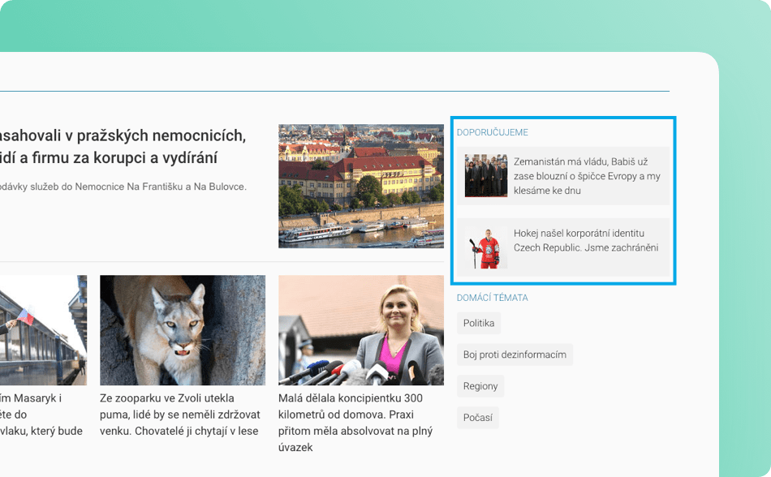Click the Masaryk train article headline
Viewport: 771px width, 477px height.
pos(41,415)
